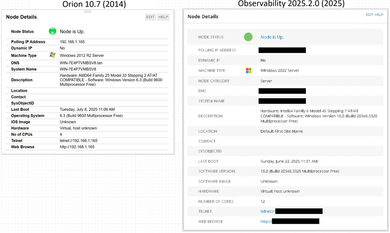Click the dotted grip handle atop Orion panel
Viewport: 390px width, 233px height.
[x=88, y=12]
